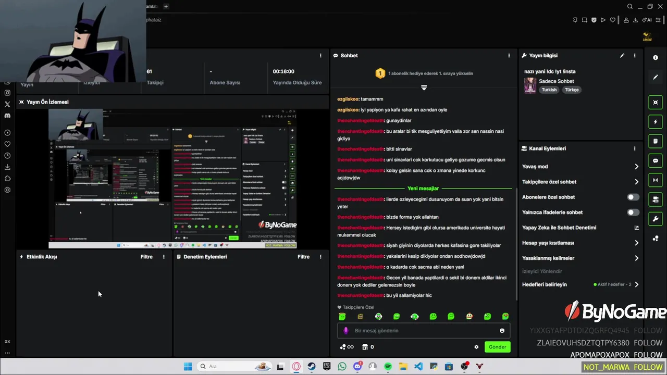Click the GX corner icon

7,342
